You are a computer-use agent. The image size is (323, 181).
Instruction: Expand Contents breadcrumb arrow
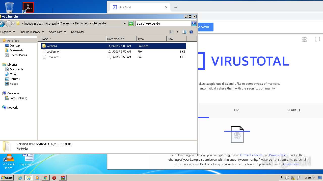pos(73,24)
